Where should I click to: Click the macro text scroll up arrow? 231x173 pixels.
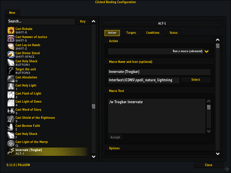[x=208, y=101]
